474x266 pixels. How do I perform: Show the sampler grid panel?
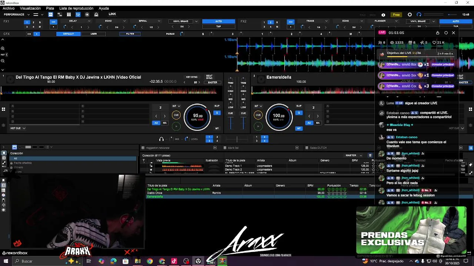click(69, 15)
